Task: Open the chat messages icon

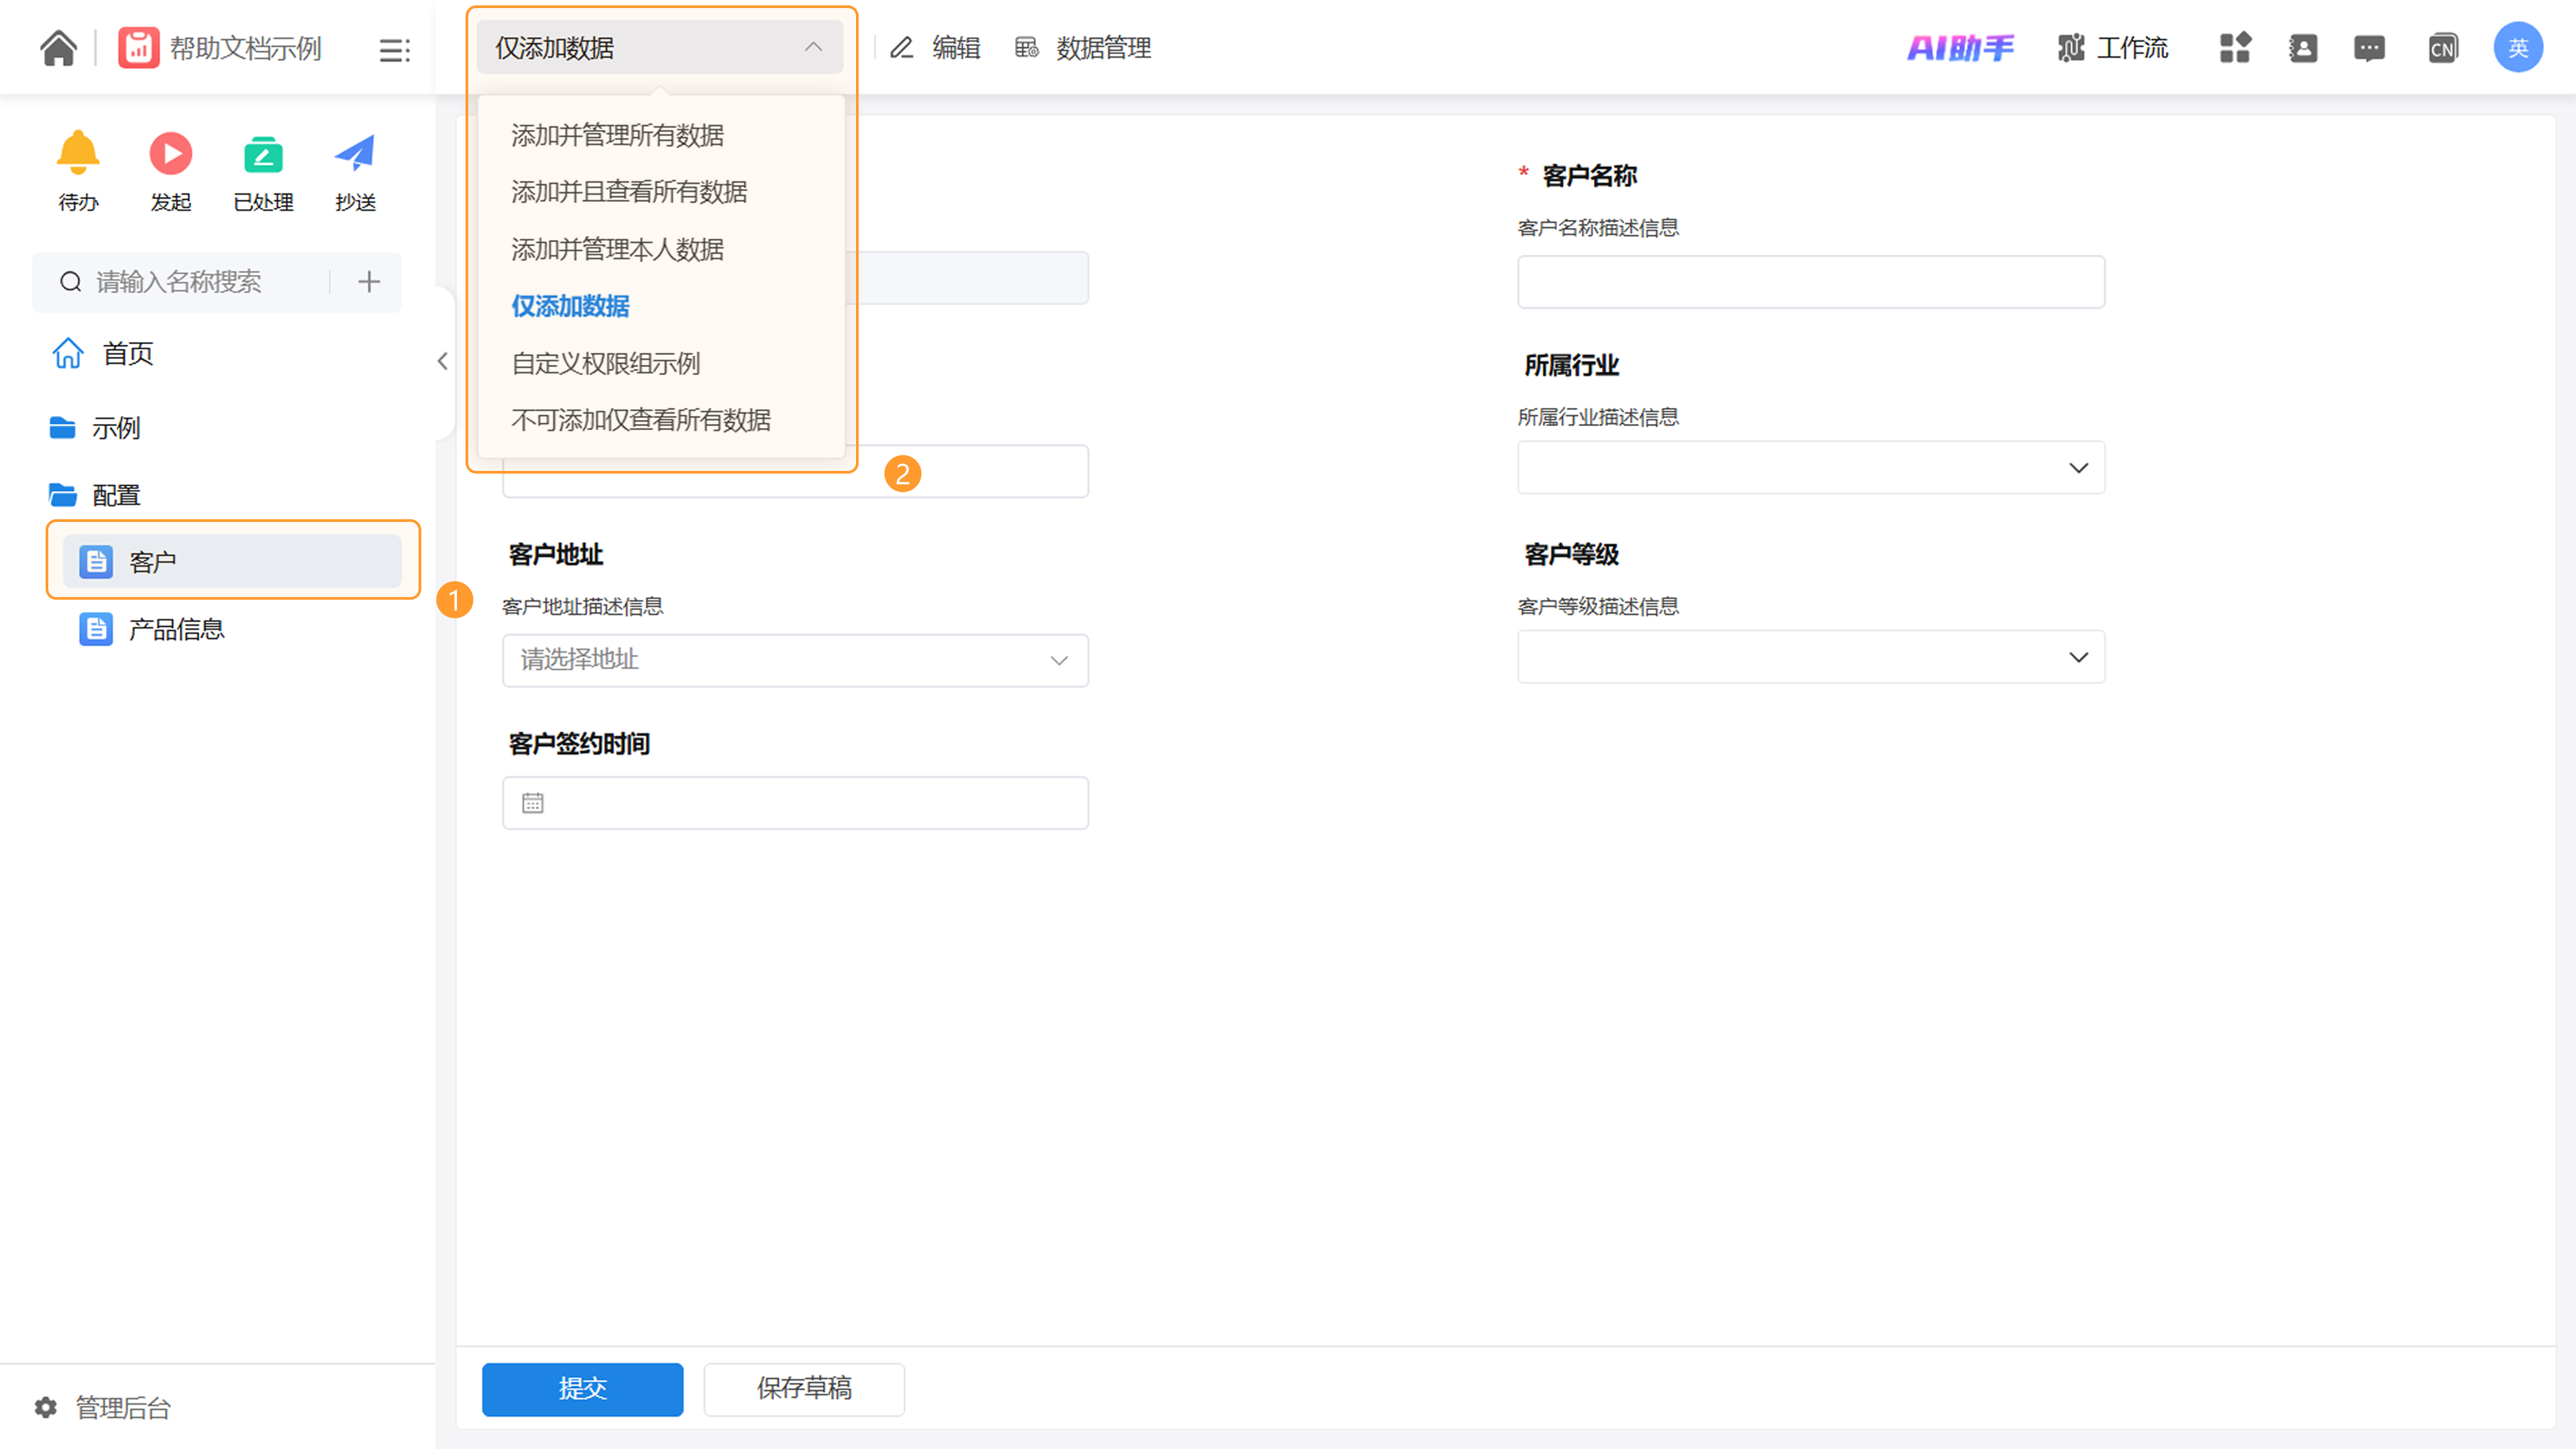Action: (x=2369, y=48)
